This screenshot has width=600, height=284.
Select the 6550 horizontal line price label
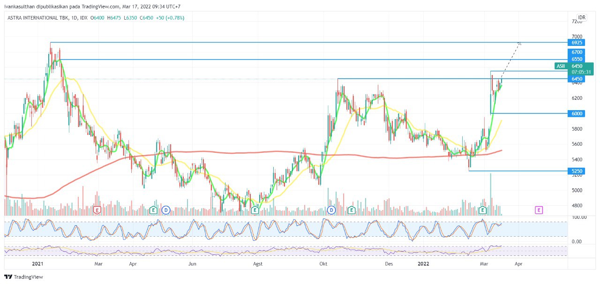[x=577, y=60]
